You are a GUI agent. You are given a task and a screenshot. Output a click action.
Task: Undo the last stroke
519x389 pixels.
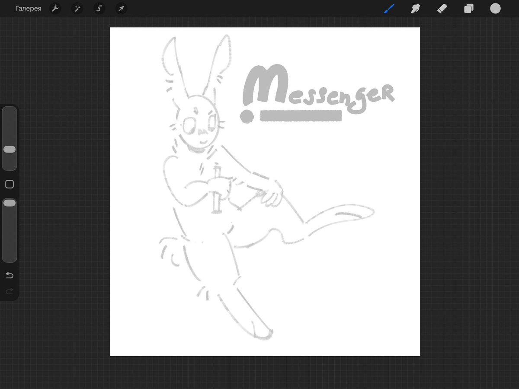(10, 275)
